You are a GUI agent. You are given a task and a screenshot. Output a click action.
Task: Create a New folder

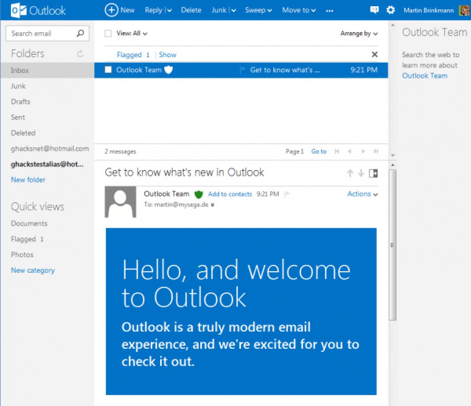click(28, 179)
